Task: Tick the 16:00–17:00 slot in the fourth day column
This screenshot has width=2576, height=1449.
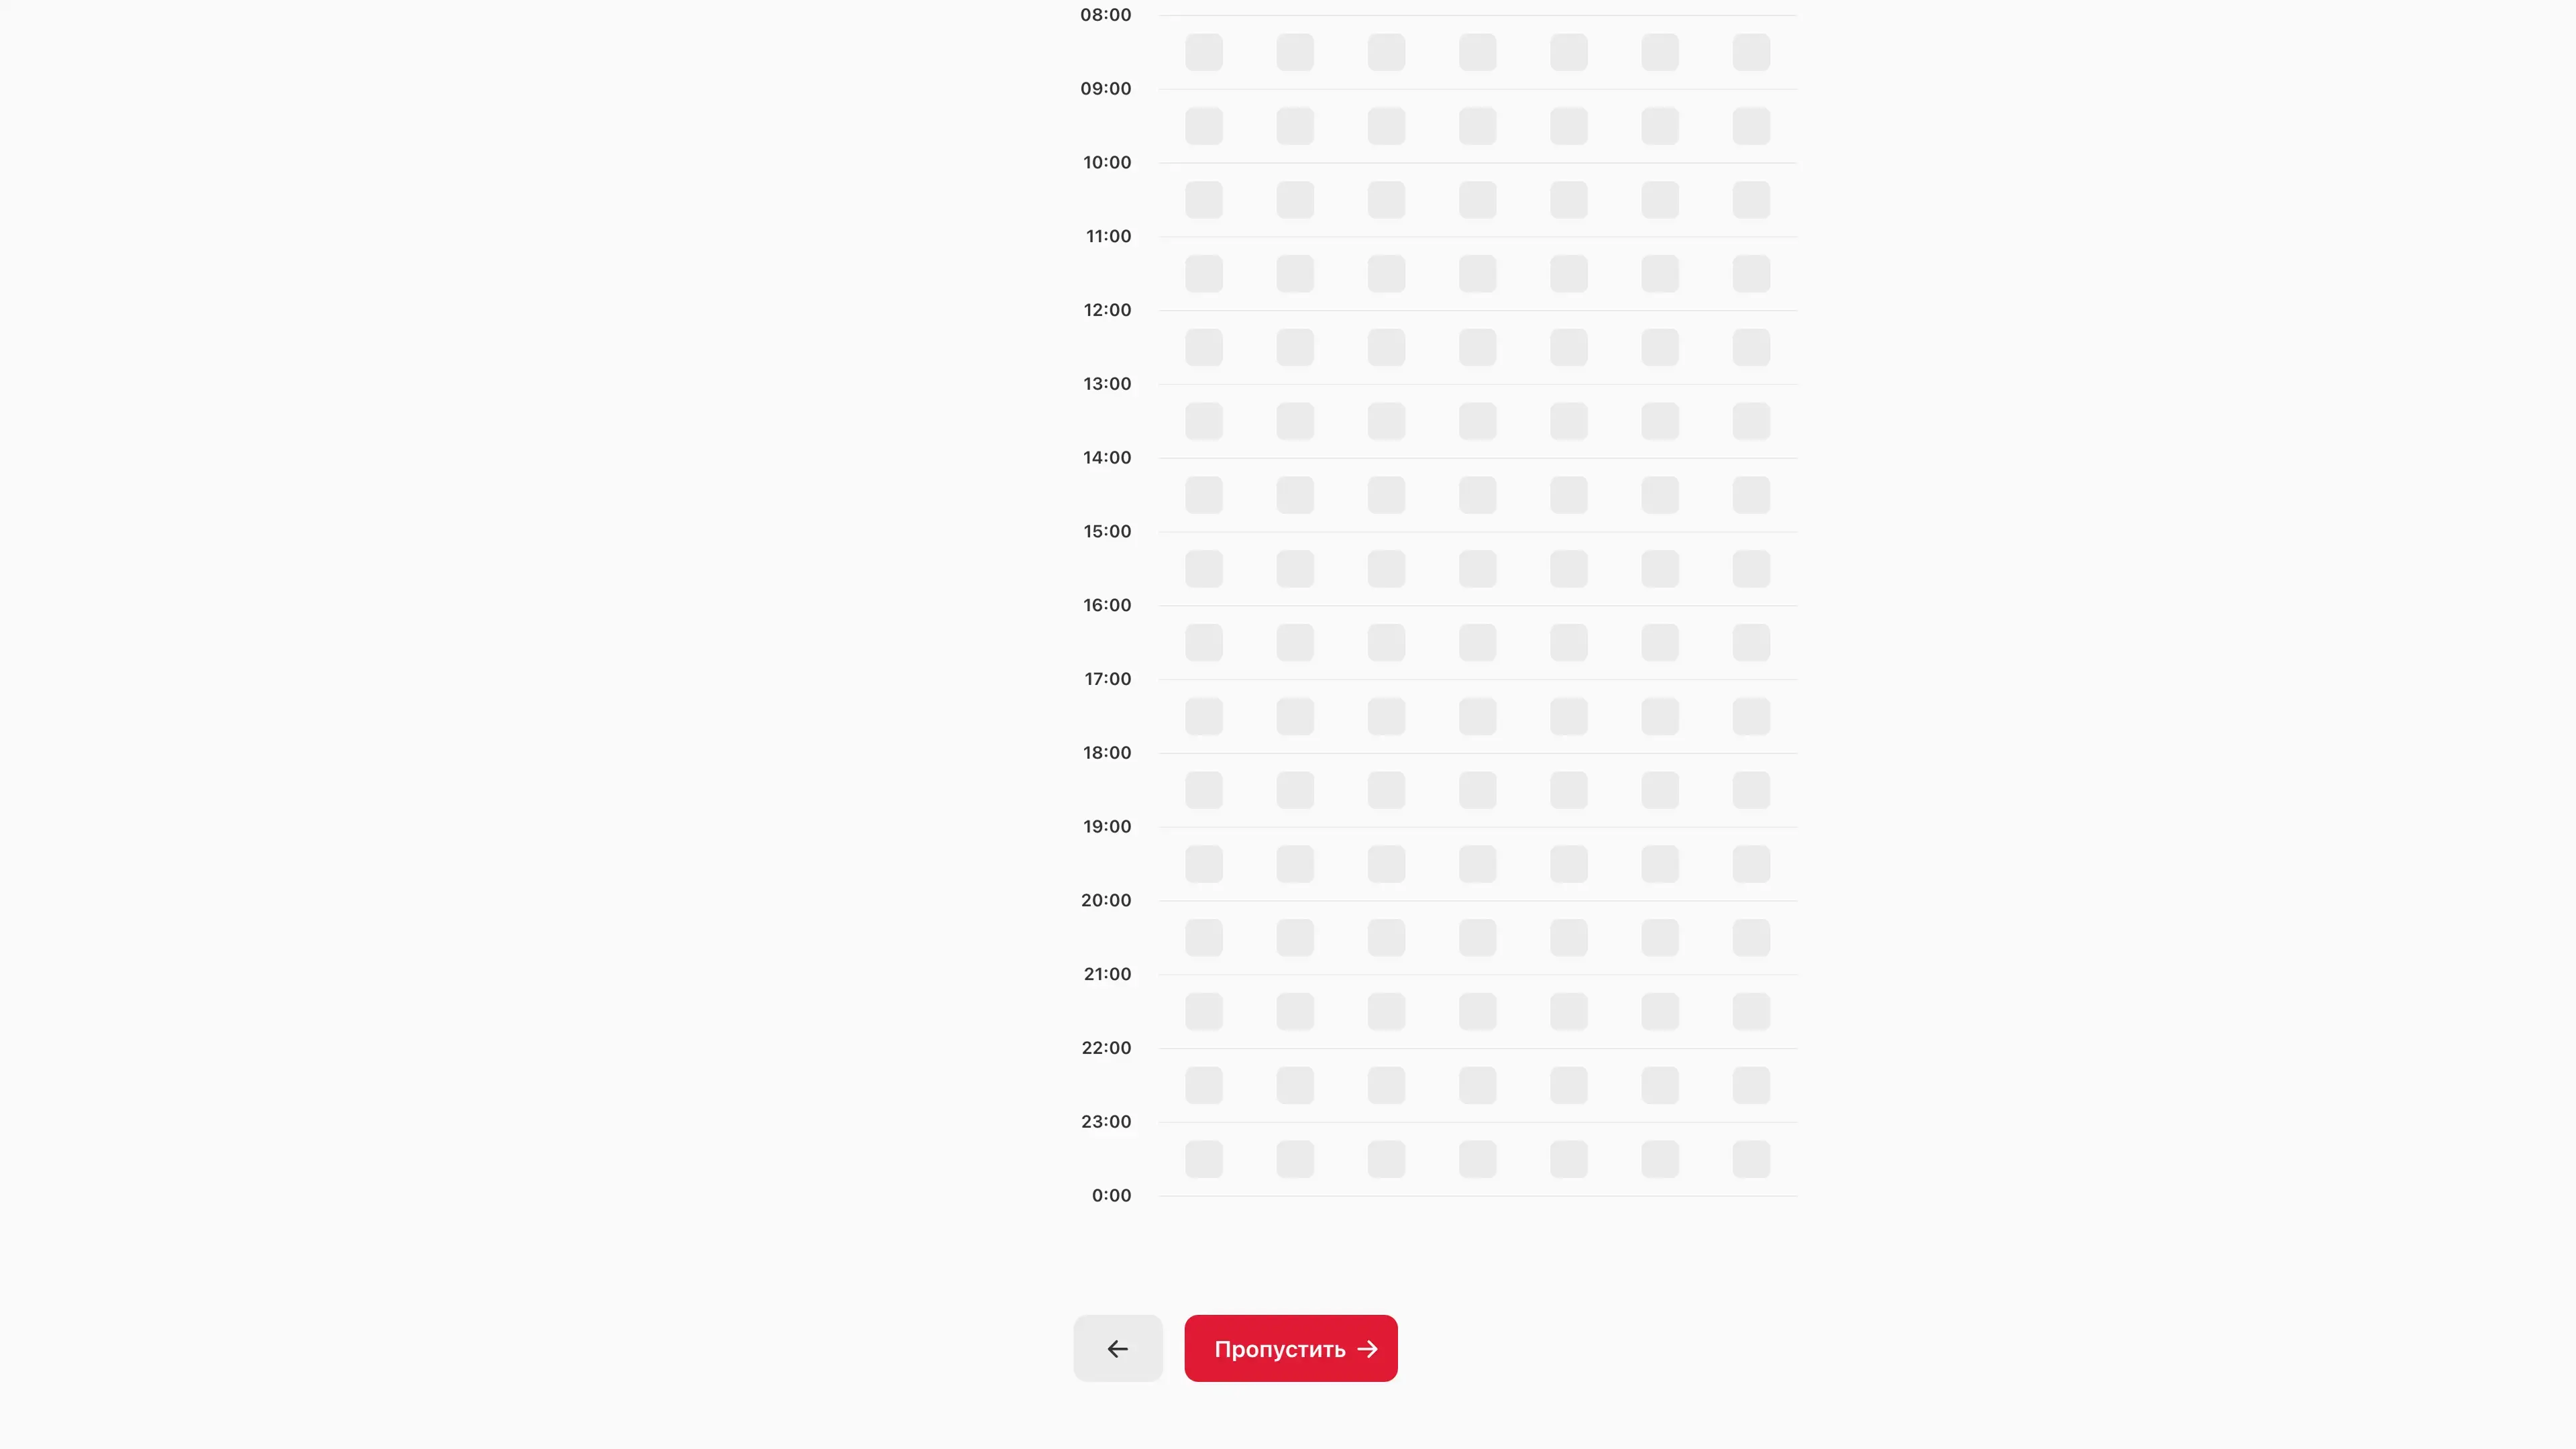Action: pyautogui.click(x=1477, y=643)
